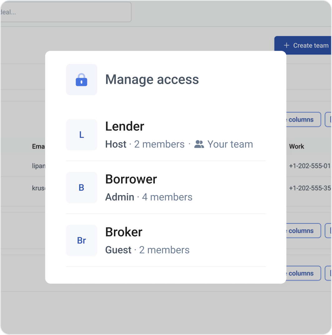Click the Admin role label
Screen dimensions: 332x335
point(120,197)
